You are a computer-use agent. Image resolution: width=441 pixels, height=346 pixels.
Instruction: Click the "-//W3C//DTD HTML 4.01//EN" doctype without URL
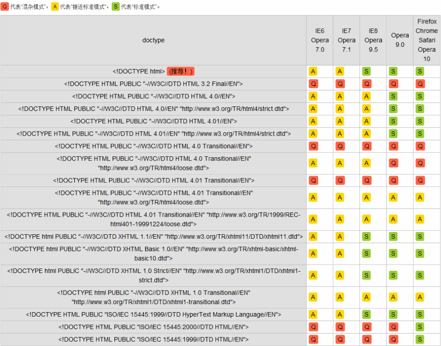(154, 121)
